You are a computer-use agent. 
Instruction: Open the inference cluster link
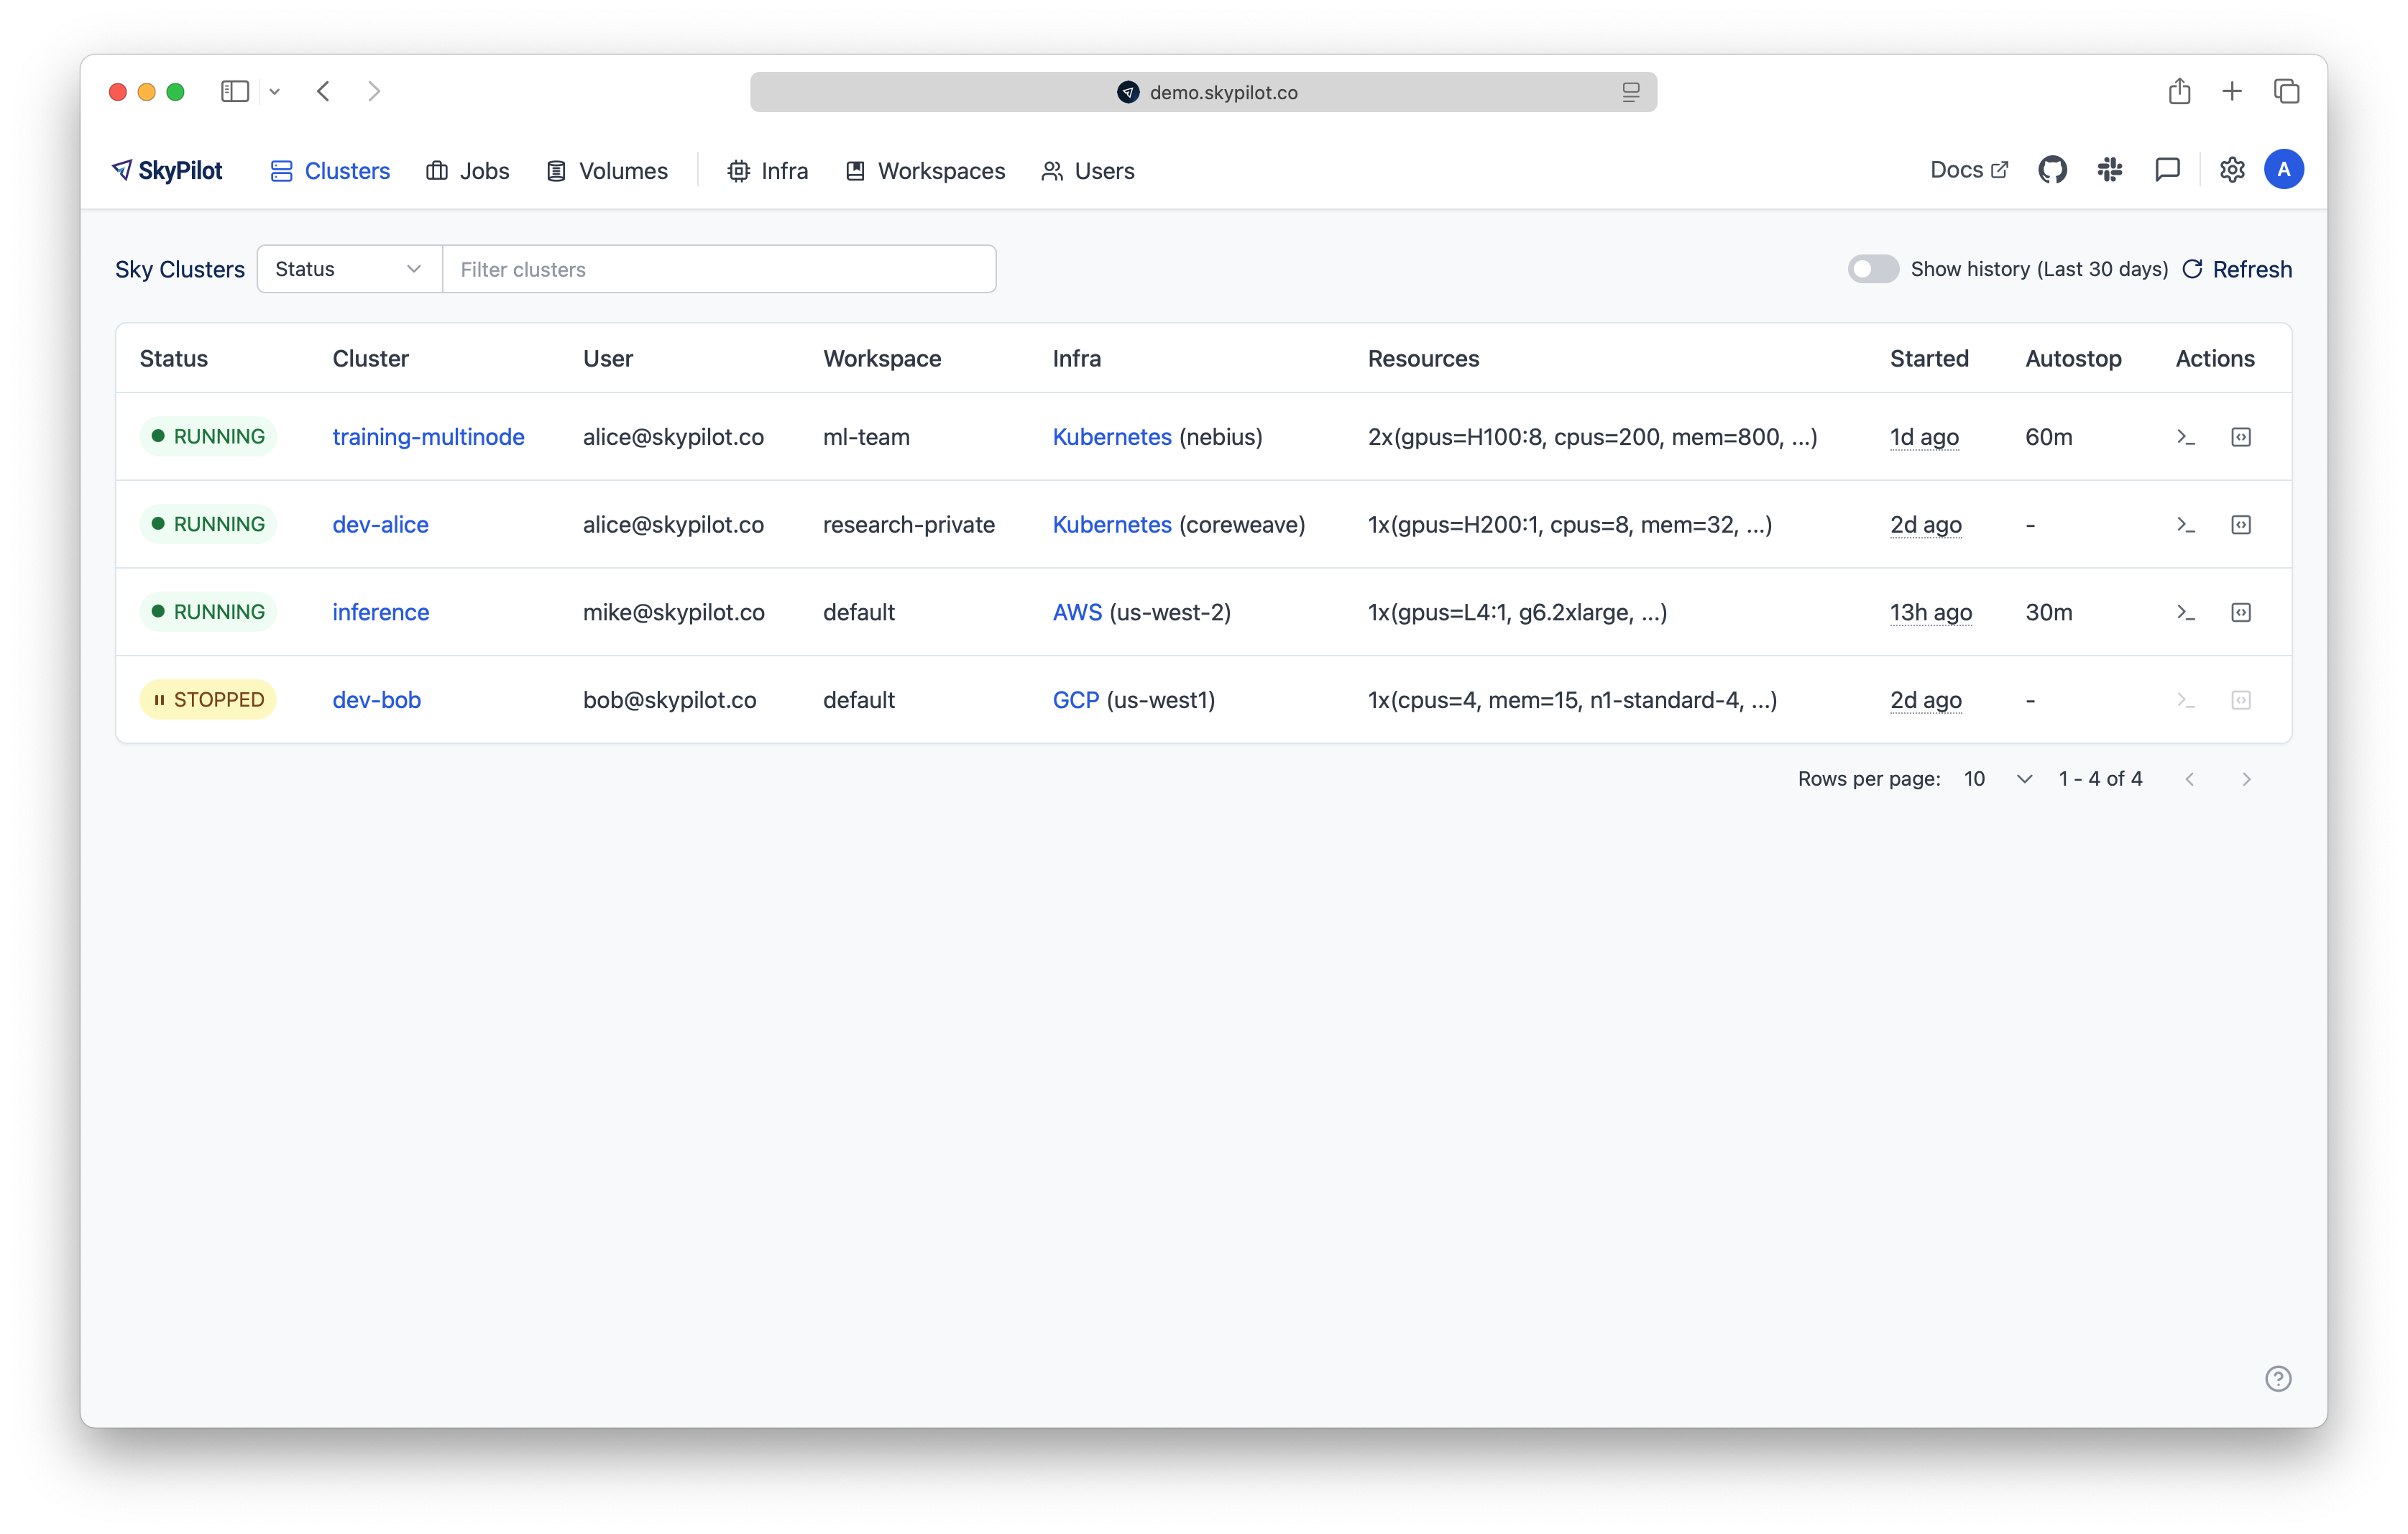[x=381, y=612]
